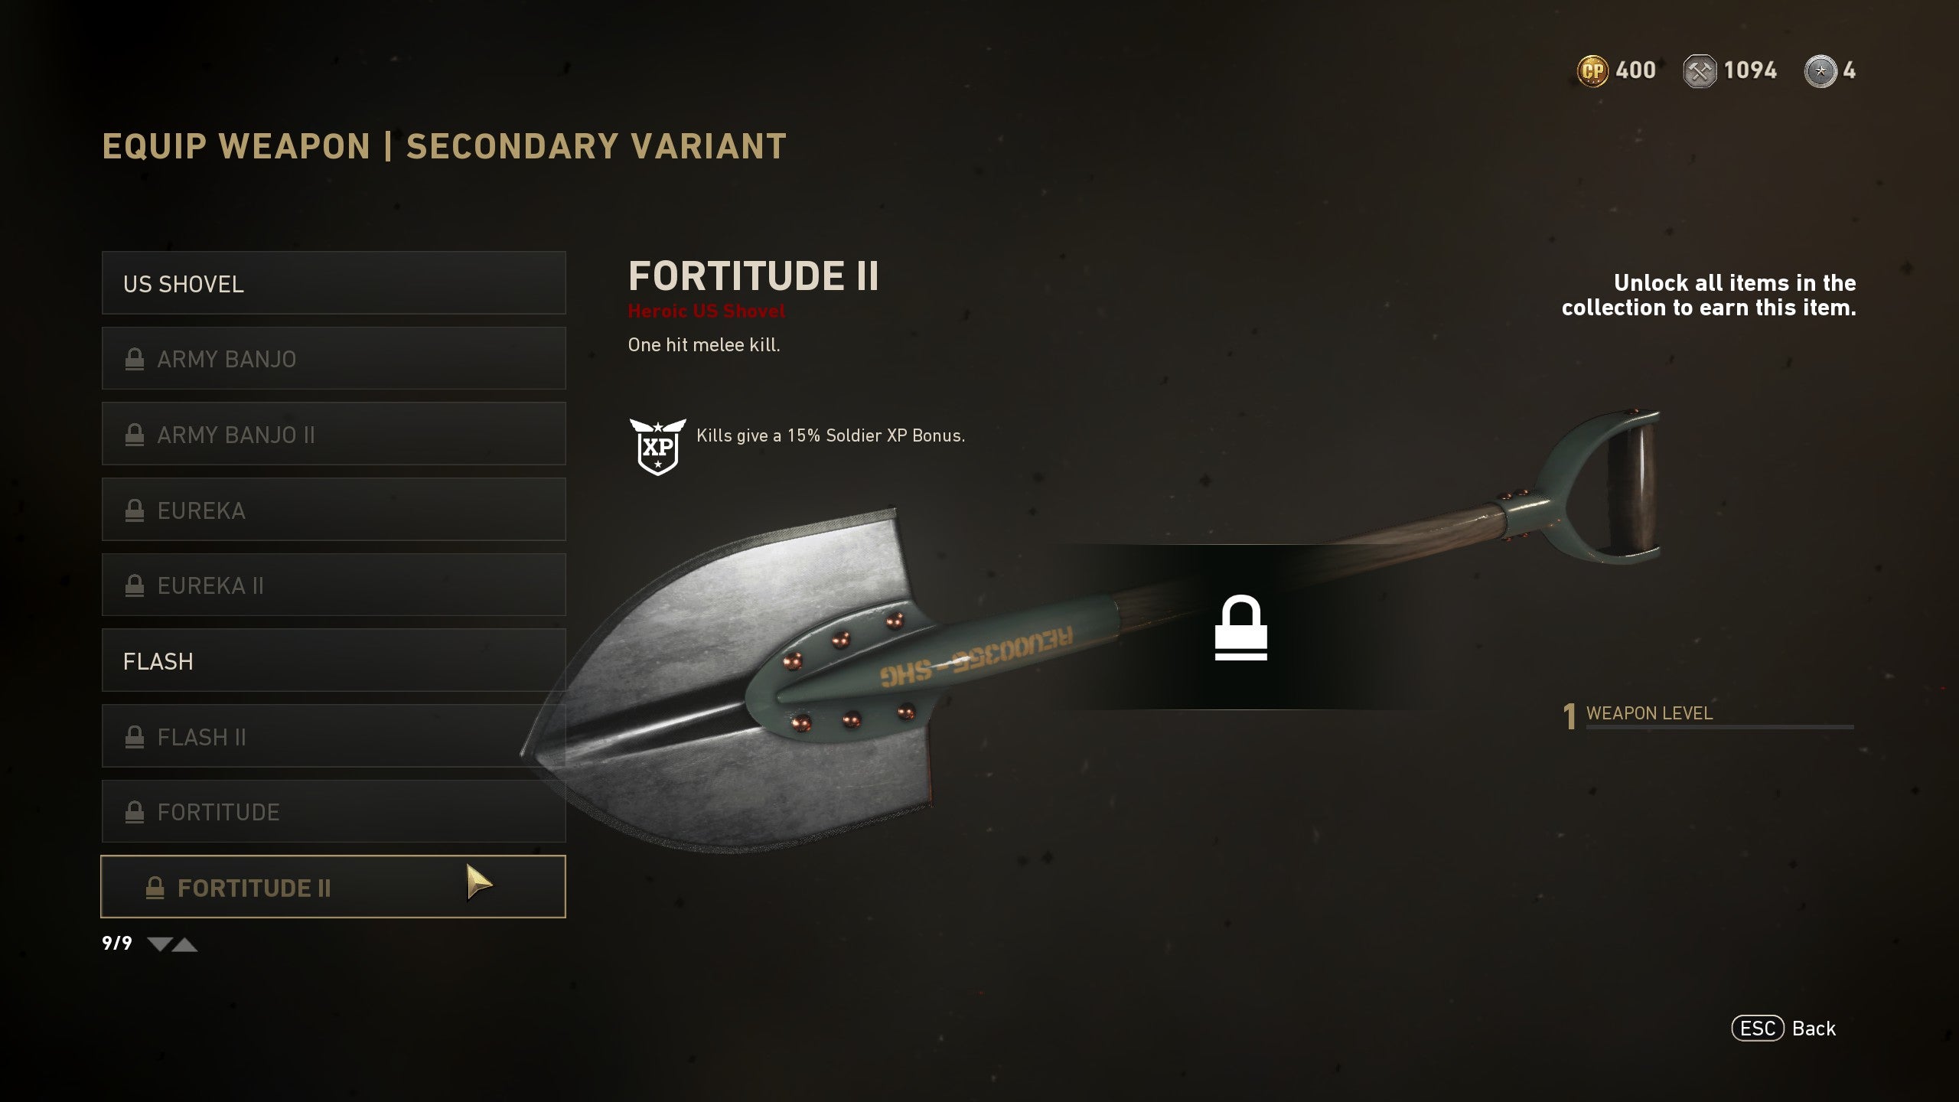Click the 1094 Armory Credits balance

pyautogui.click(x=1750, y=71)
